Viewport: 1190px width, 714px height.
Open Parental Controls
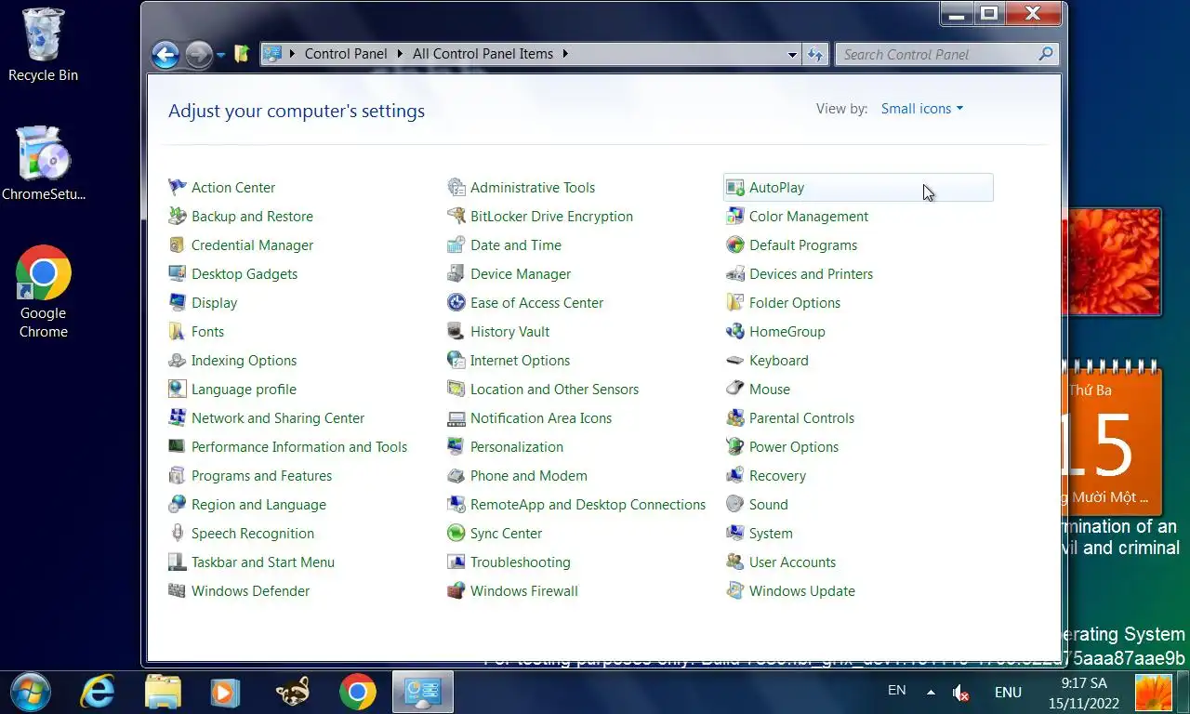click(801, 418)
